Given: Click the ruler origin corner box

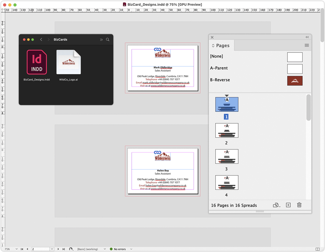Looking at the screenshot, I should tap(3, 10).
